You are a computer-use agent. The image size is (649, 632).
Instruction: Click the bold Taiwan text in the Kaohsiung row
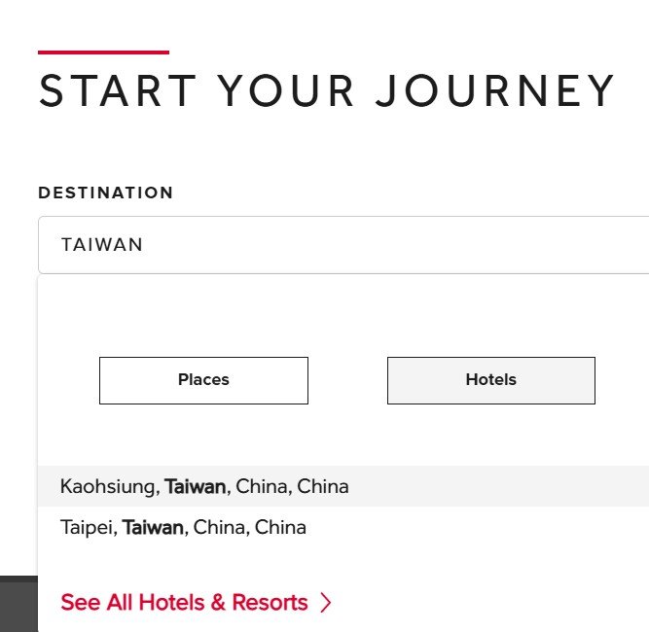coord(195,486)
